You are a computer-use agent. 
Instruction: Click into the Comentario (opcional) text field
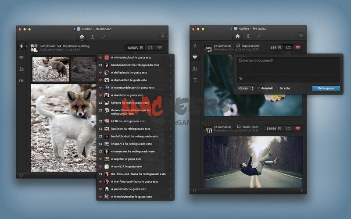pos(288,66)
